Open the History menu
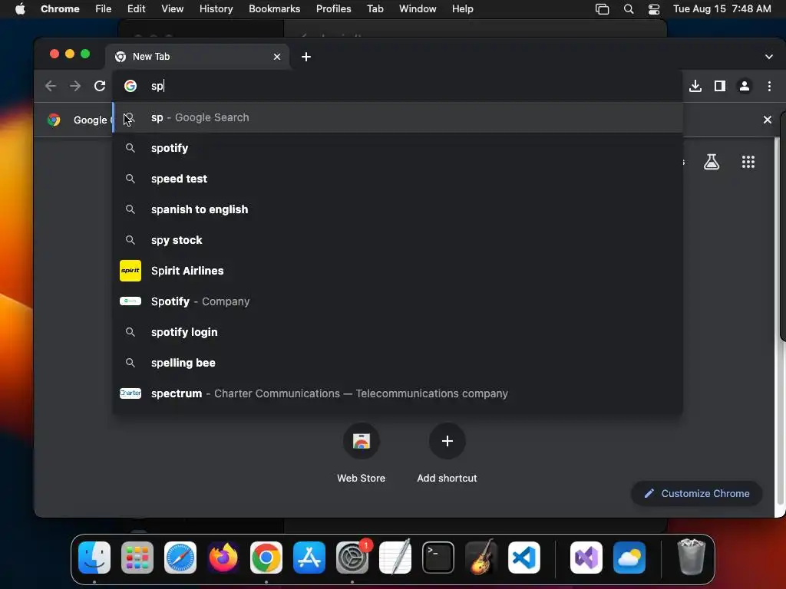Image resolution: width=786 pixels, height=589 pixels. point(216,8)
